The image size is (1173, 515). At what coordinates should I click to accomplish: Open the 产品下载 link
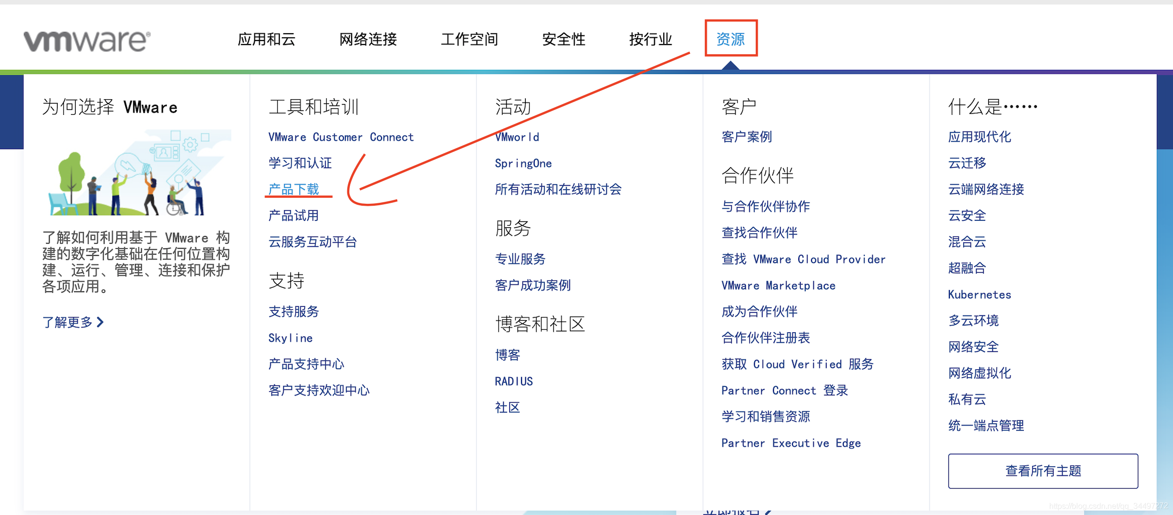click(x=294, y=189)
